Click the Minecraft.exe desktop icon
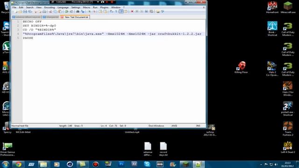 click(x=288, y=7)
